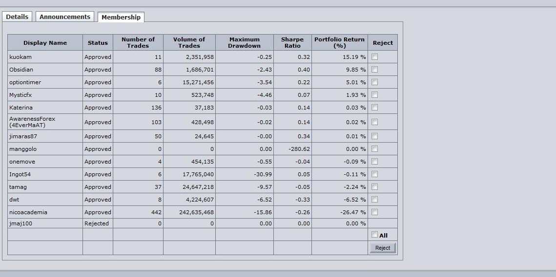556x277 pixels.
Task: Click the Display Name column header
Action: 45,42
